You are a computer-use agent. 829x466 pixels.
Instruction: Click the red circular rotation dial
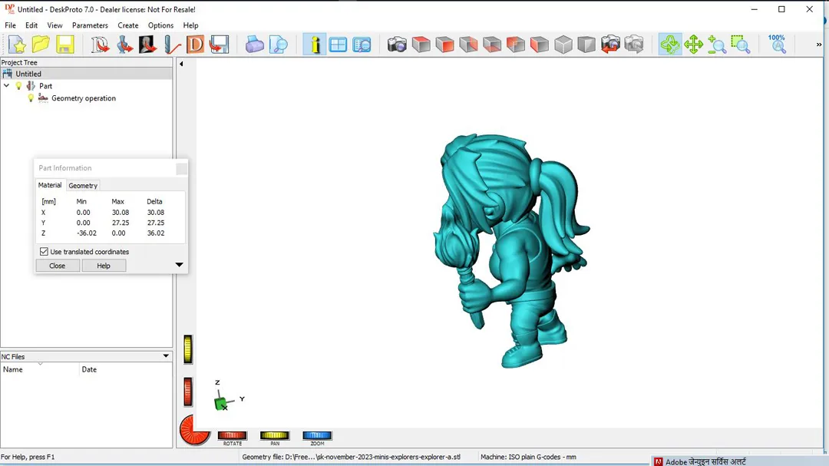pos(194,429)
